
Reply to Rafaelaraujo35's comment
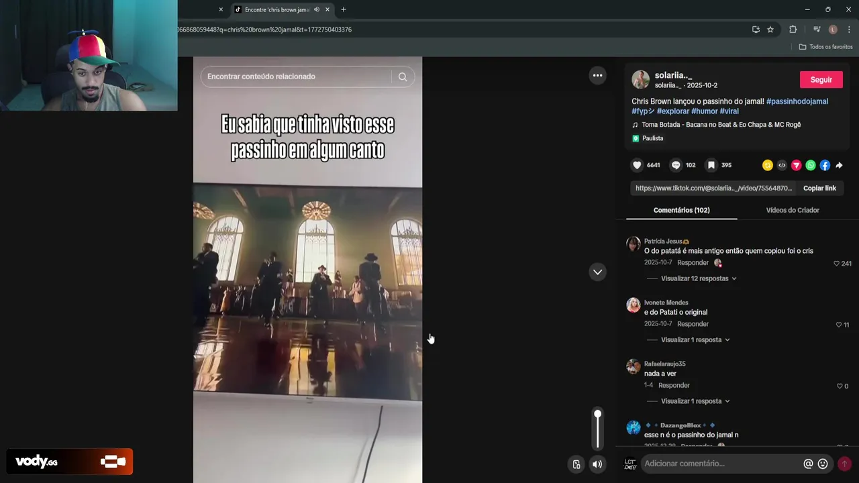[674, 386]
